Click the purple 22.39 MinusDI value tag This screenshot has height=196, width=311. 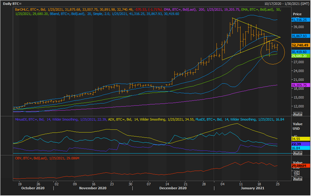[x=300, y=144]
